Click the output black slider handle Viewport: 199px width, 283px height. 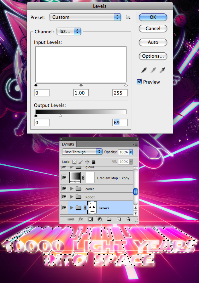(36, 115)
